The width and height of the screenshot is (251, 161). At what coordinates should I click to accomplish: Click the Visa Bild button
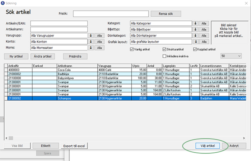point(17,146)
